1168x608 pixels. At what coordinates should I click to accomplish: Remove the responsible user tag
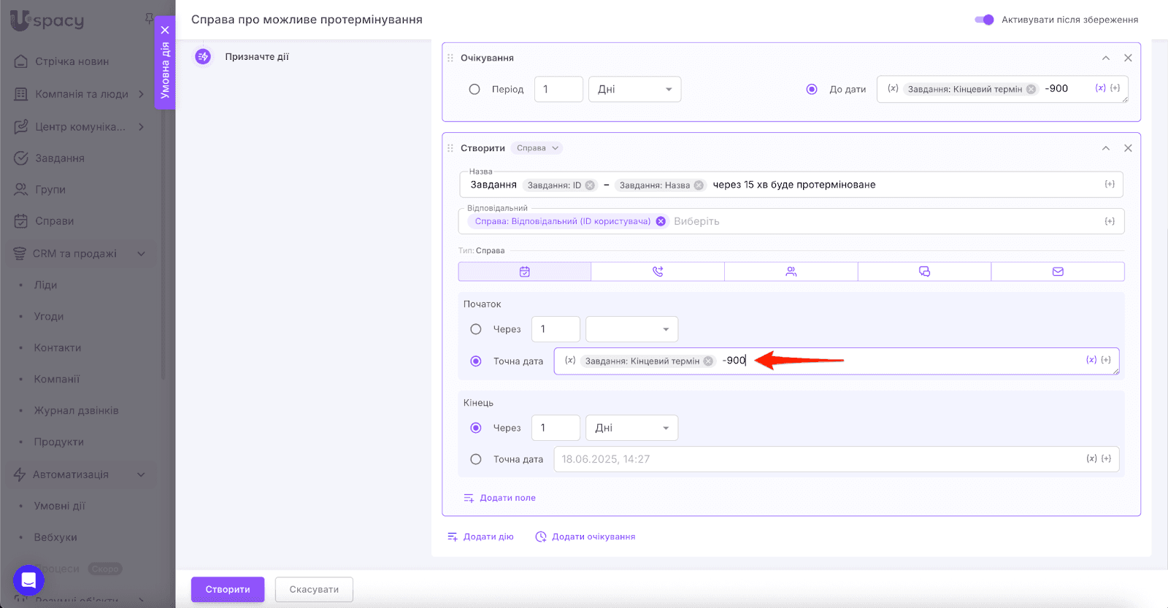pyautogui.click(x=661, y=221)
